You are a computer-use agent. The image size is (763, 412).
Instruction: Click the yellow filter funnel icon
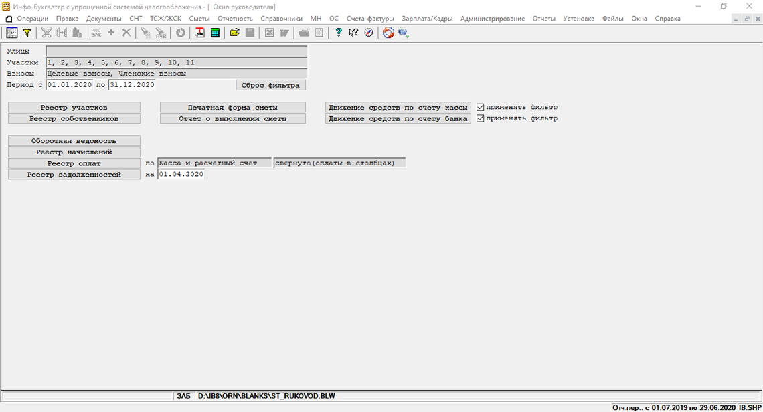(x=27, y=33)
